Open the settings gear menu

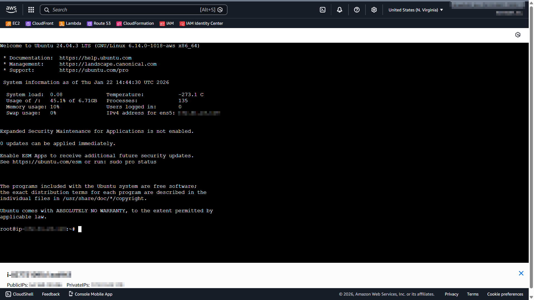point(374,10)
